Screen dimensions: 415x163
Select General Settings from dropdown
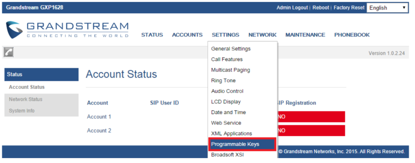pyautogui.click(x=242, y=49)
